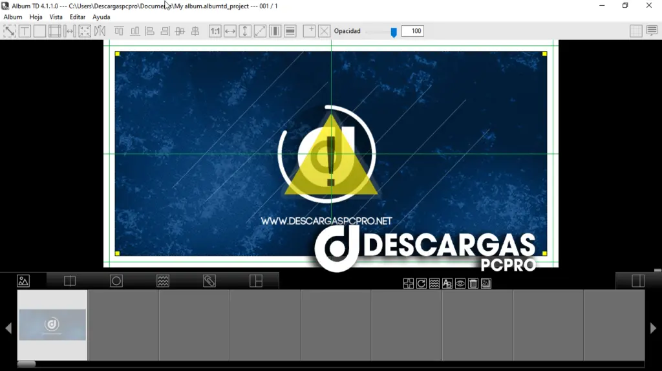Viewport: 662px width, 371px height.
Task: Click the 1:1 original size icon
Action: click(x=215, y=31)
